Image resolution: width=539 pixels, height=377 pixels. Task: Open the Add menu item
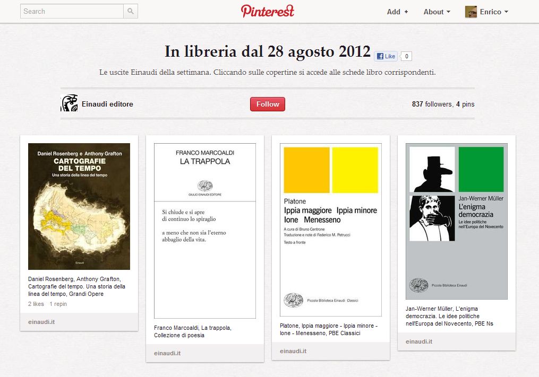(x=397, y=12)
